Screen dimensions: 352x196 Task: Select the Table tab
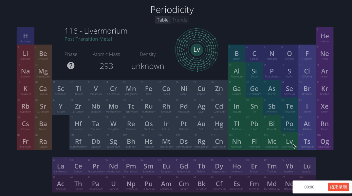coord(163,20)
